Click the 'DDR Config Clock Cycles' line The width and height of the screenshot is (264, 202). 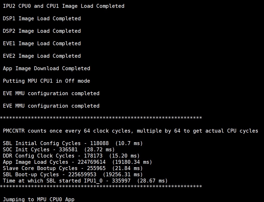tap(71, 156)
